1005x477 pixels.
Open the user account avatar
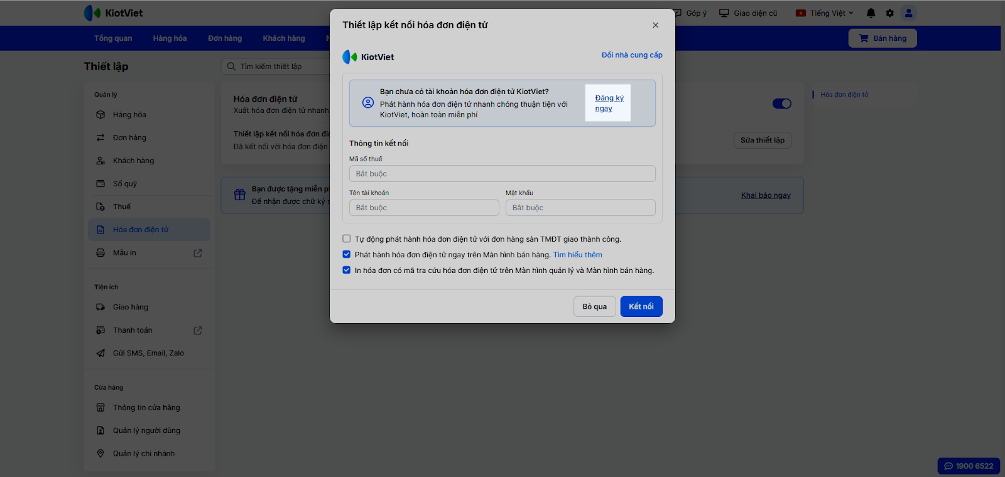(x=908, y=13)
